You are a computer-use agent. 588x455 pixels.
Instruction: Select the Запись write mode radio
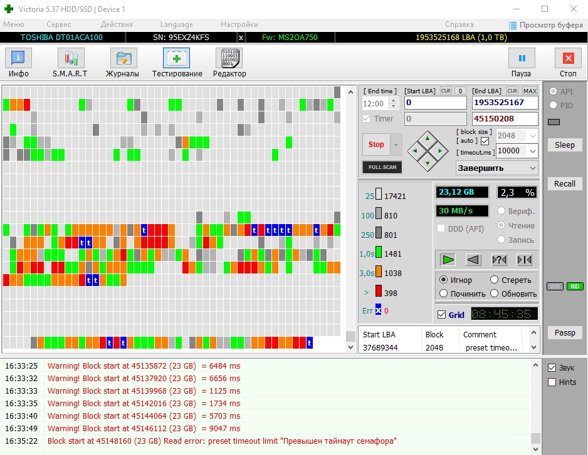coord(501,239)
